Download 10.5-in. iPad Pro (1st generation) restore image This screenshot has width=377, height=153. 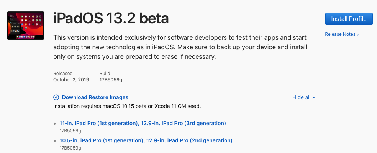[x=146, y=140]
